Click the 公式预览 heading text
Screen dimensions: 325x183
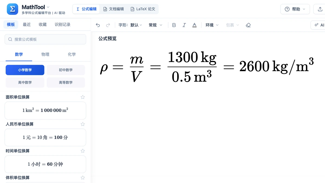(108, 38)
